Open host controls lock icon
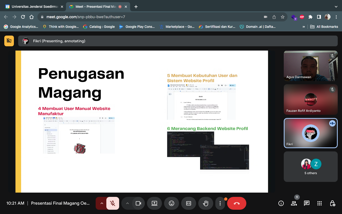The height and width of the screenshot is (214, 342). click(x=332, y=203)
